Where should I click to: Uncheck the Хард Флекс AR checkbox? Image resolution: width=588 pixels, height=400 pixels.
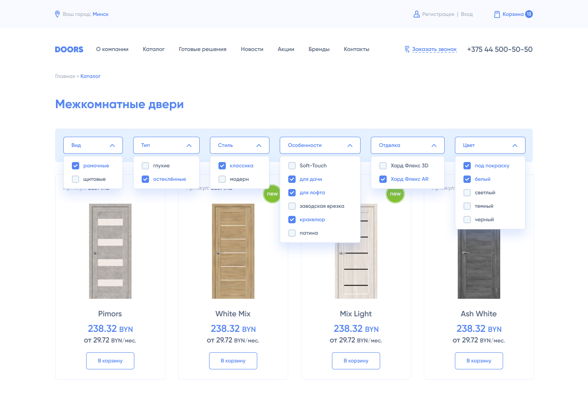click(383, 179)
